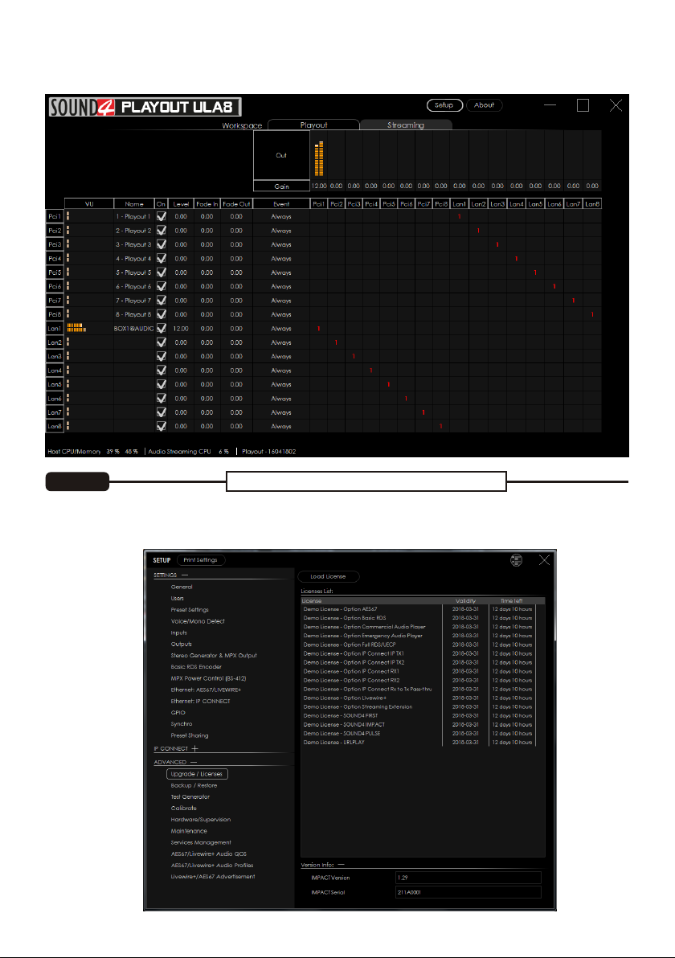Disable the On checkbox for Lan7 row
Viewport: 675px width, 958px height.
click(162, 412)
